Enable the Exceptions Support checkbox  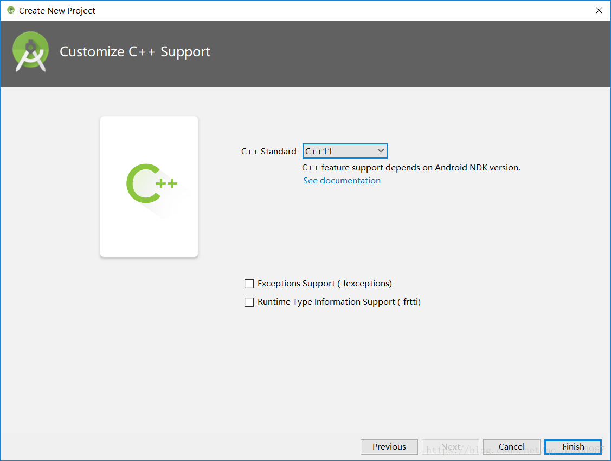249,284
